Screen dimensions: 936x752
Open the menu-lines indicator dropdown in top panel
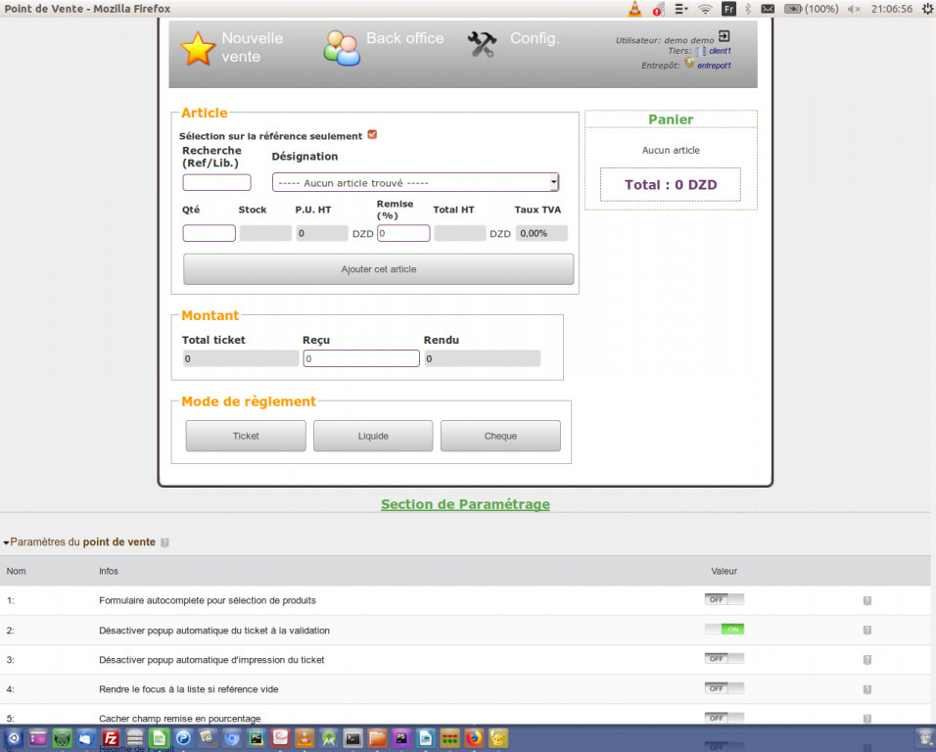coord(681,9)
